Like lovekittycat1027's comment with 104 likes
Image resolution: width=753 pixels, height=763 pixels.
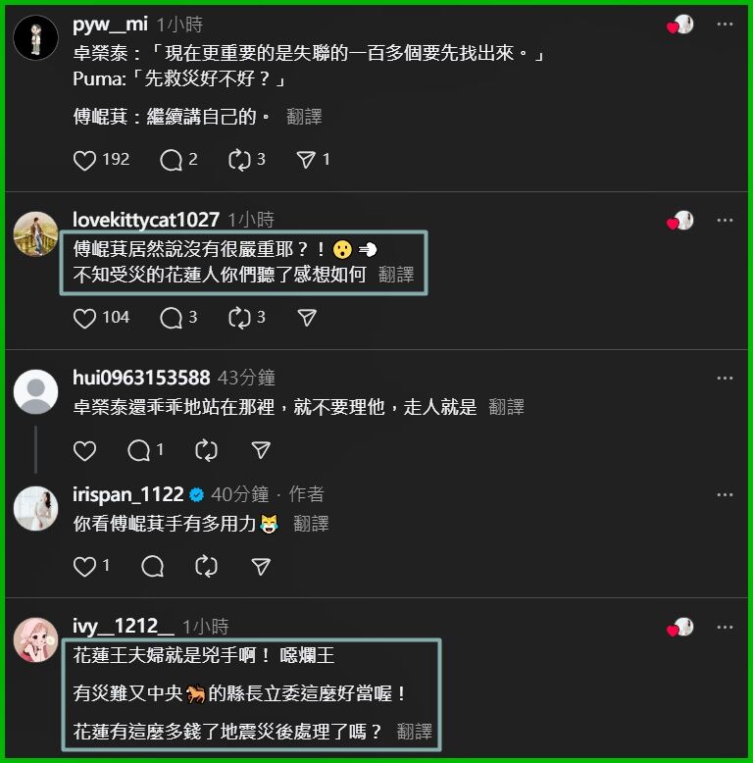tap(84, 318)
